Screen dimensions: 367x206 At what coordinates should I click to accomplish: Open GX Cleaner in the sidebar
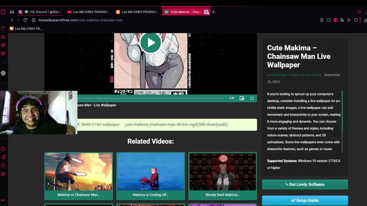(x=3, y=37)
